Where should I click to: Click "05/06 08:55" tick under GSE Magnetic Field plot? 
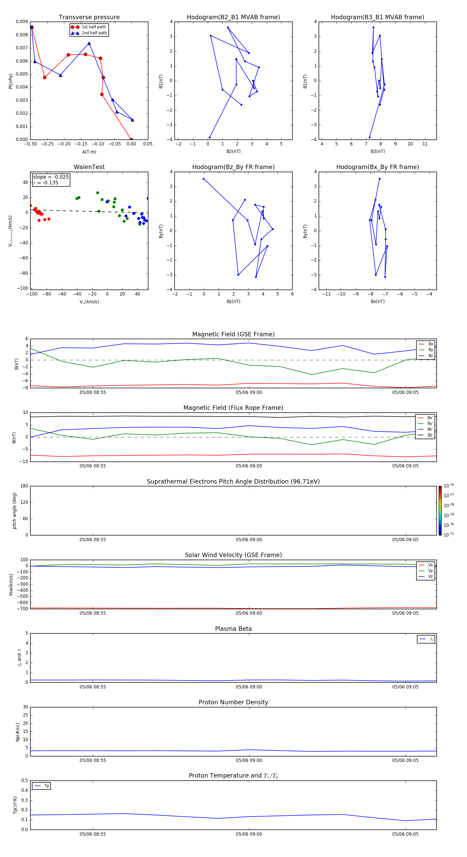(93, 392)
